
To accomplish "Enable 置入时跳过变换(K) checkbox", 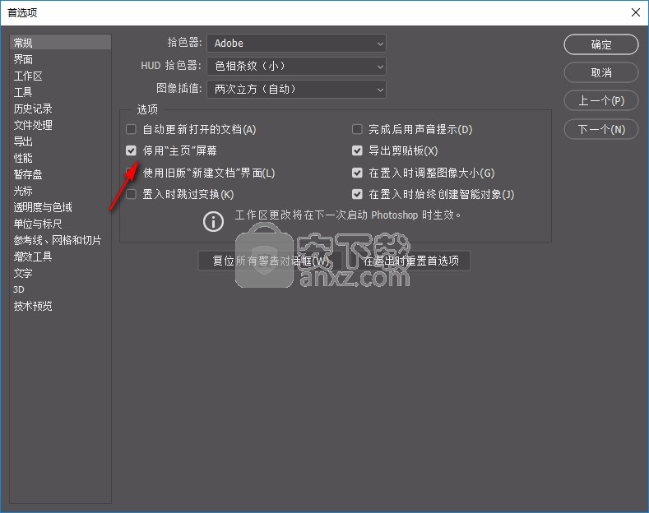I will [x=132, y=194].
